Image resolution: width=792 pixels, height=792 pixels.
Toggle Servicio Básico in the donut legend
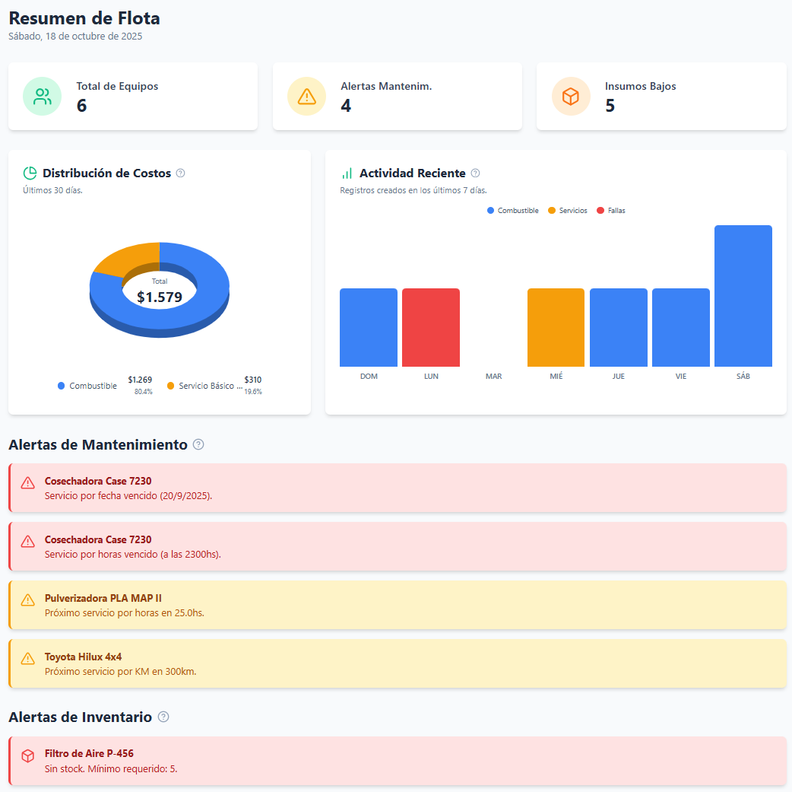[211, 386]
